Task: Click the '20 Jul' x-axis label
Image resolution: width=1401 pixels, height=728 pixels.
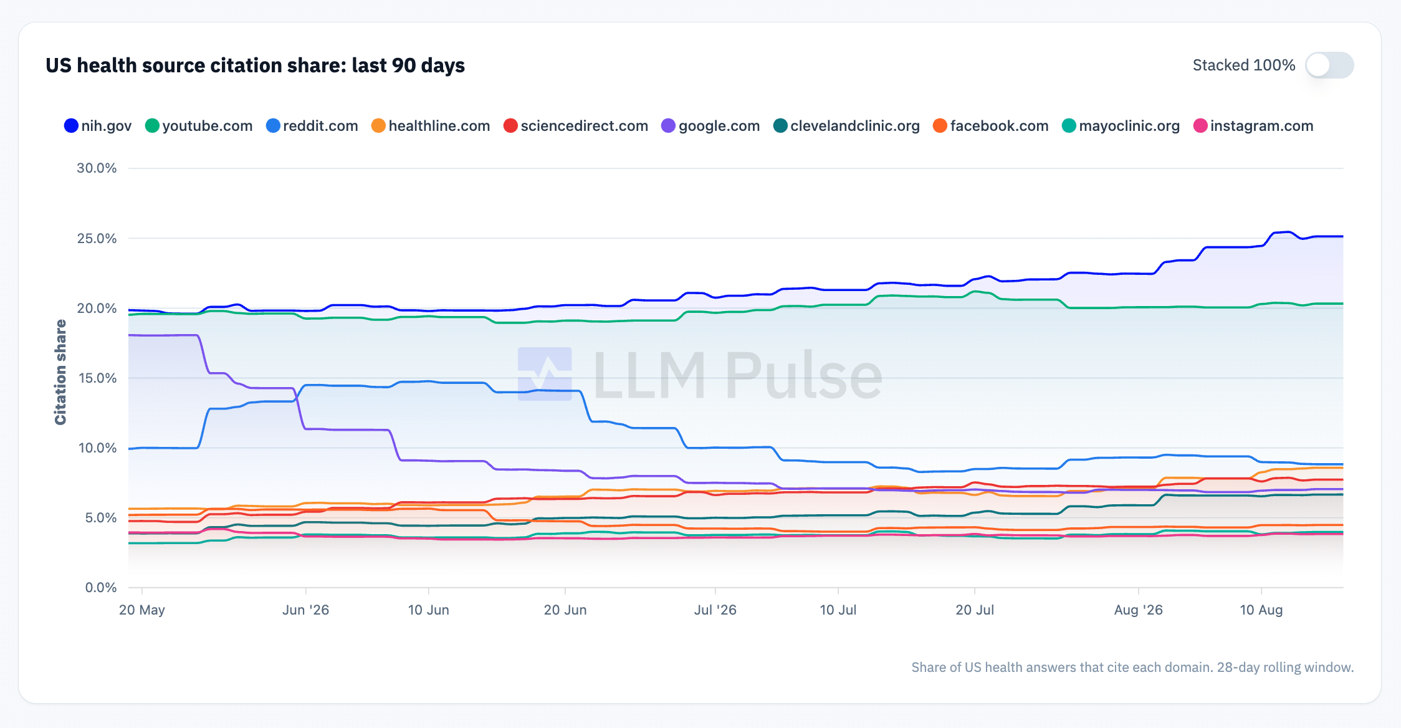Action: pos(975,610)
